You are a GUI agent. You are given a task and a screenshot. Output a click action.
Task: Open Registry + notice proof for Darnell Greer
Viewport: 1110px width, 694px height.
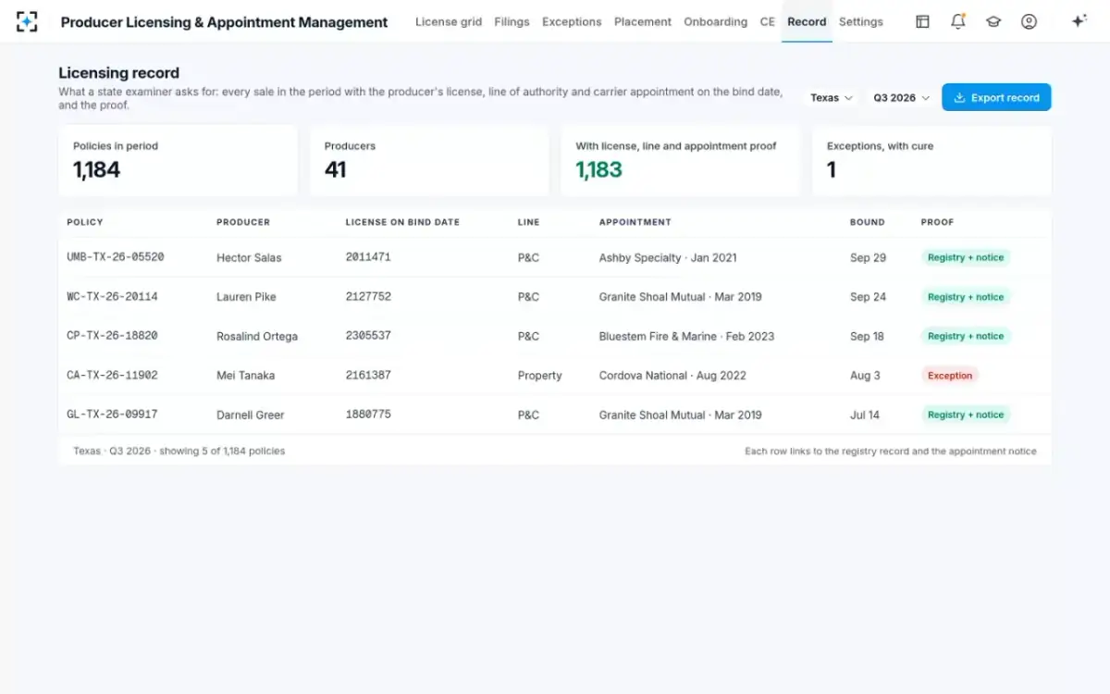pos(966,415)
